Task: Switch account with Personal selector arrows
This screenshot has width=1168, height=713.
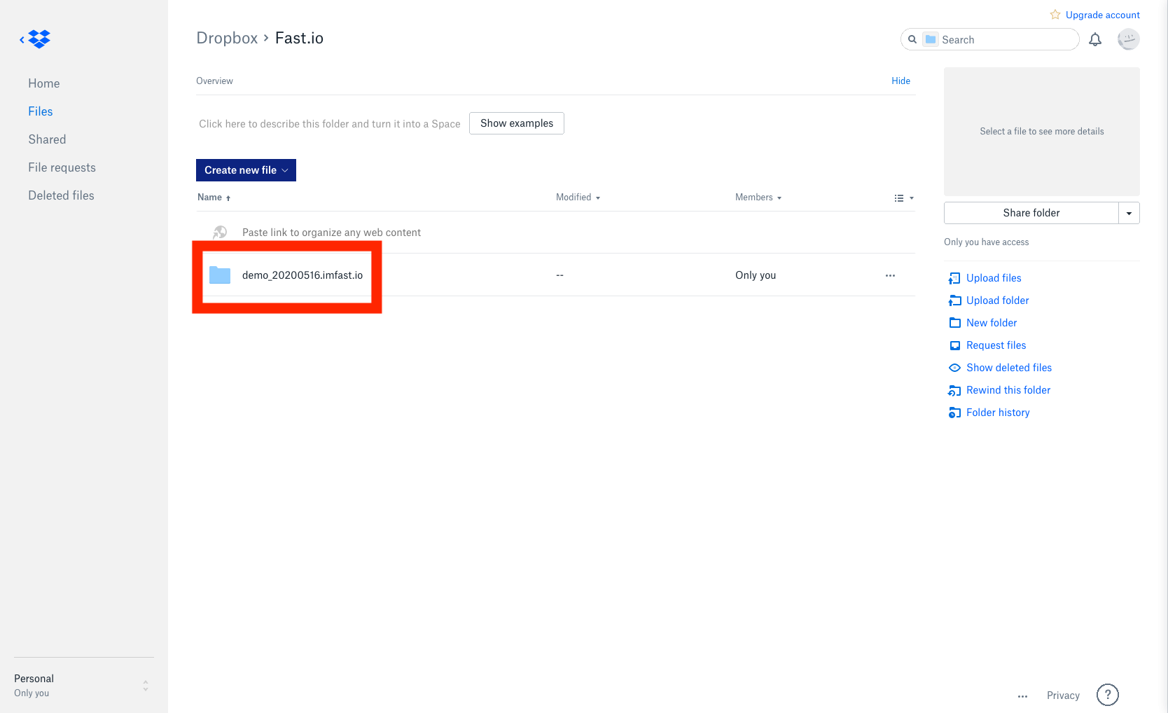Action: [x=146, y=686]
